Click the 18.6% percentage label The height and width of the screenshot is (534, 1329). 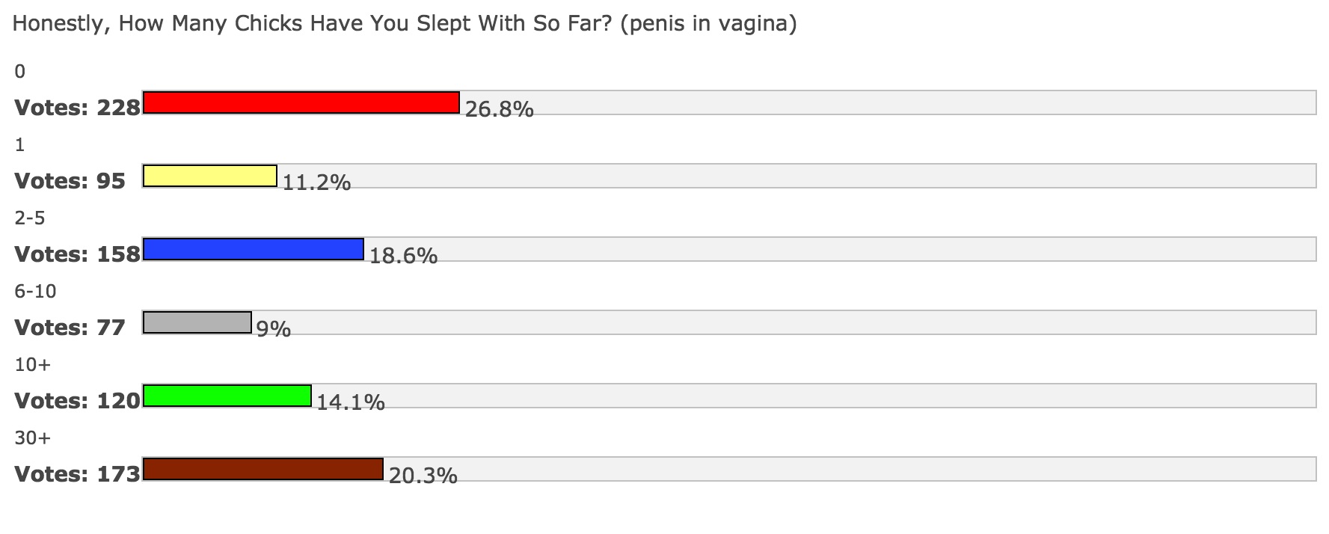(x=403, y=256)
